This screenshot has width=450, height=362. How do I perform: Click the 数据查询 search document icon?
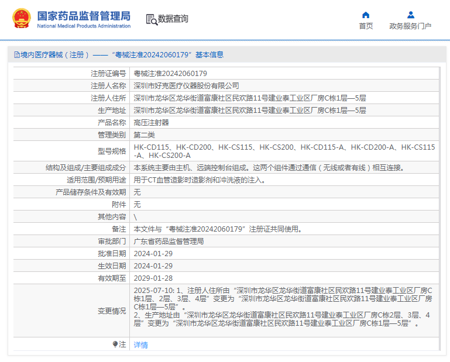152,19
